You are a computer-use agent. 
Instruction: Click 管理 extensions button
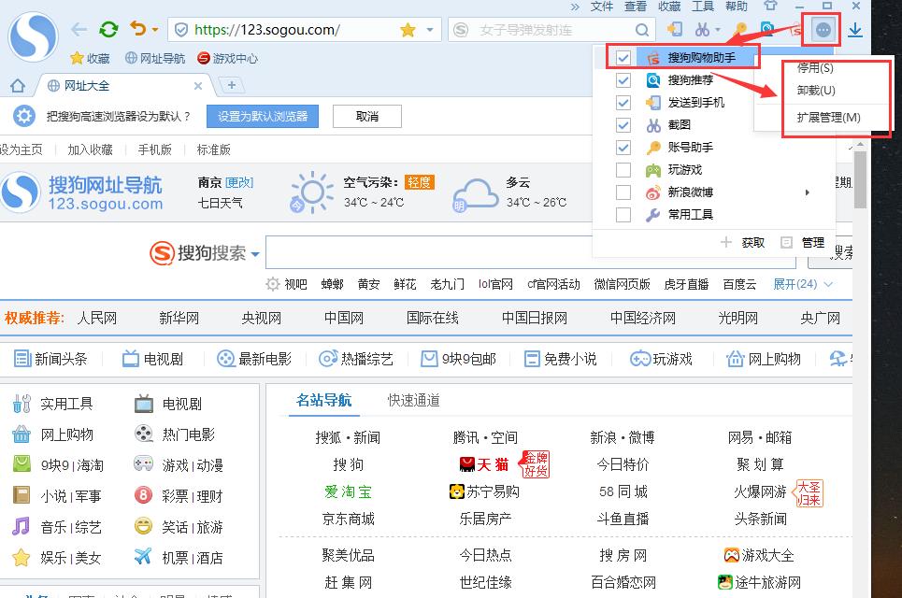click(x=803, y=243)
